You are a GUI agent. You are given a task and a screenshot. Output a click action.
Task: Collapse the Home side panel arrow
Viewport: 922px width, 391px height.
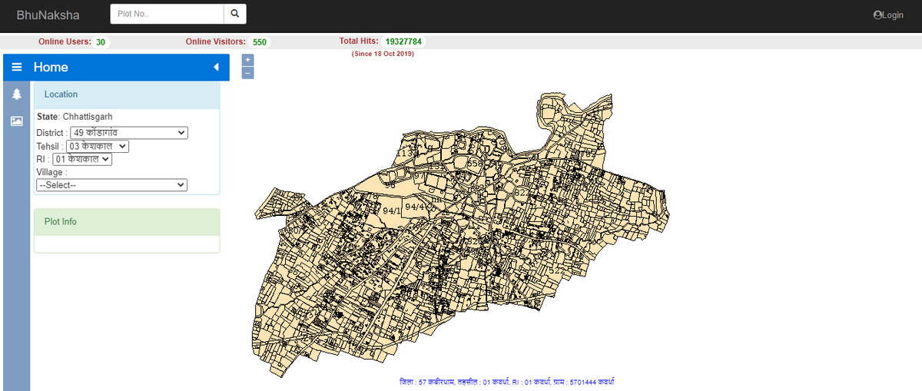coord(216,68)
